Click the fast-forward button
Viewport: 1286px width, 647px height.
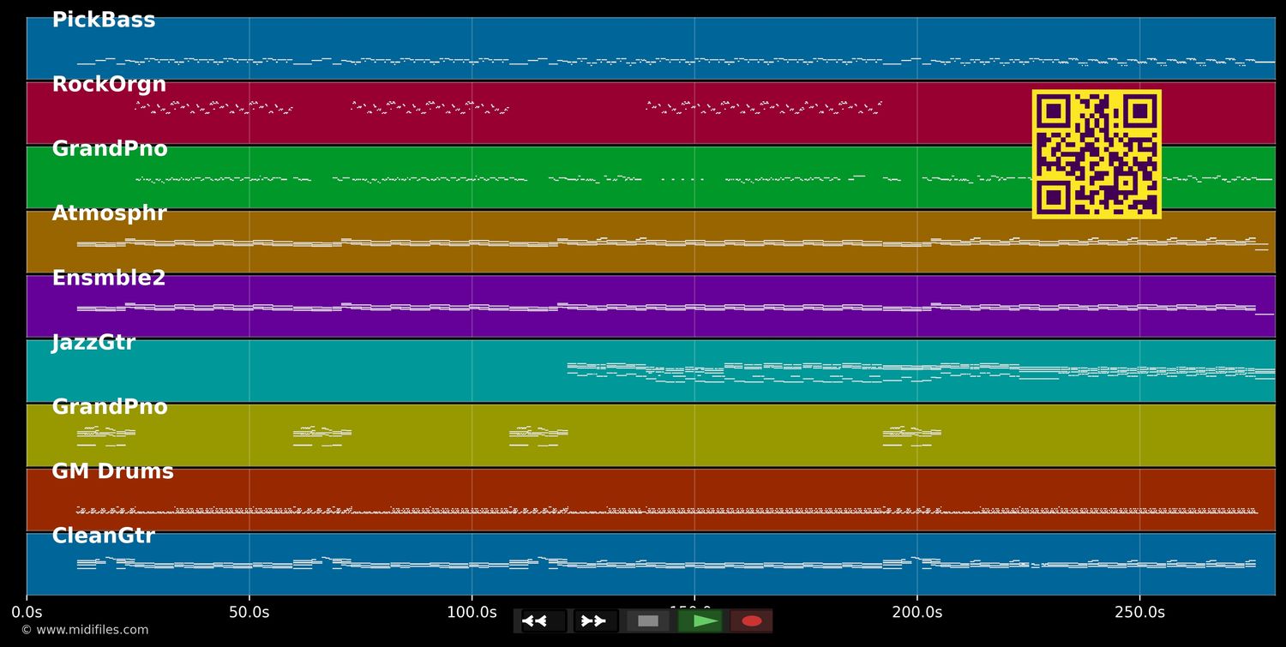596,621
